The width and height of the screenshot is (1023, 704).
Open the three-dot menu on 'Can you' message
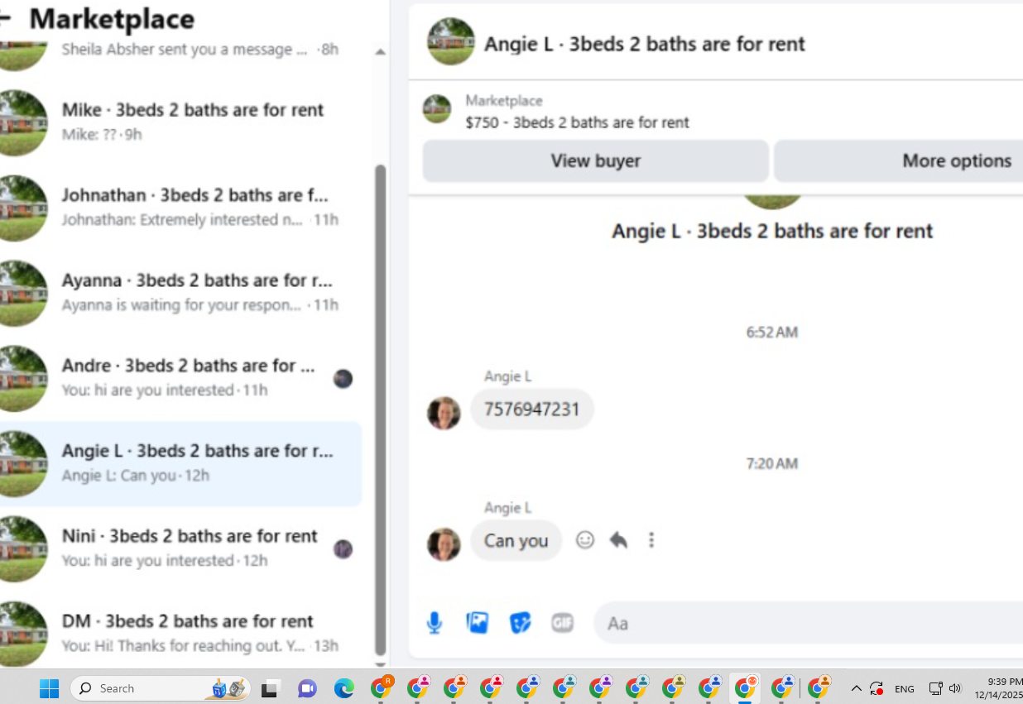tap(651, 540)
